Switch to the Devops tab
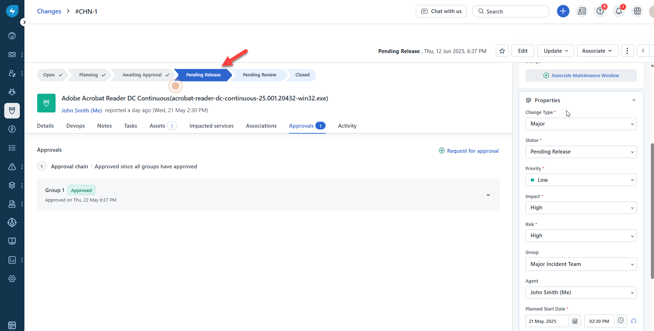 (75, 126)
